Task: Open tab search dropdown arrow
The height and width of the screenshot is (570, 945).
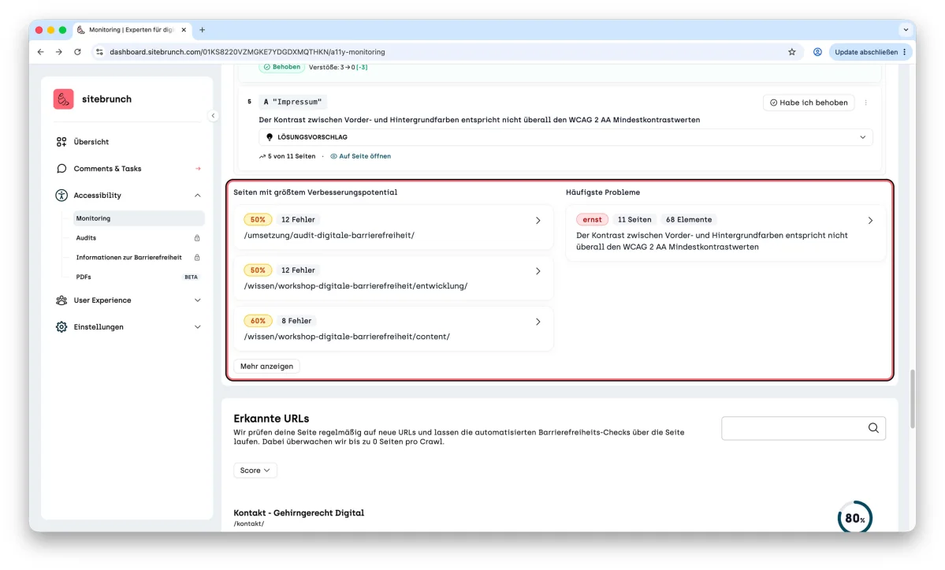Action: [906, 29]
